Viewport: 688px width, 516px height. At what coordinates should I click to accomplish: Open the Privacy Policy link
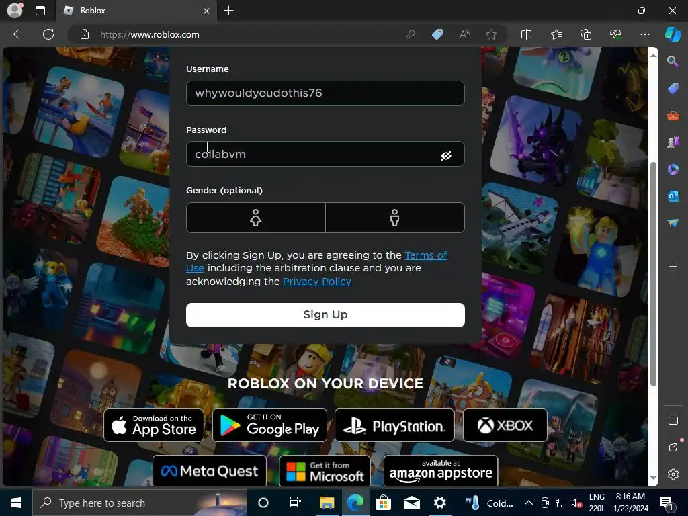pos(317,282)
